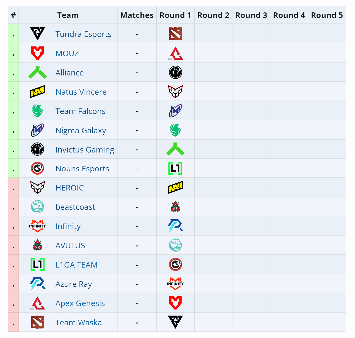Click the Nouns Esports logo

pyautogui.click(x=37, y=168)
